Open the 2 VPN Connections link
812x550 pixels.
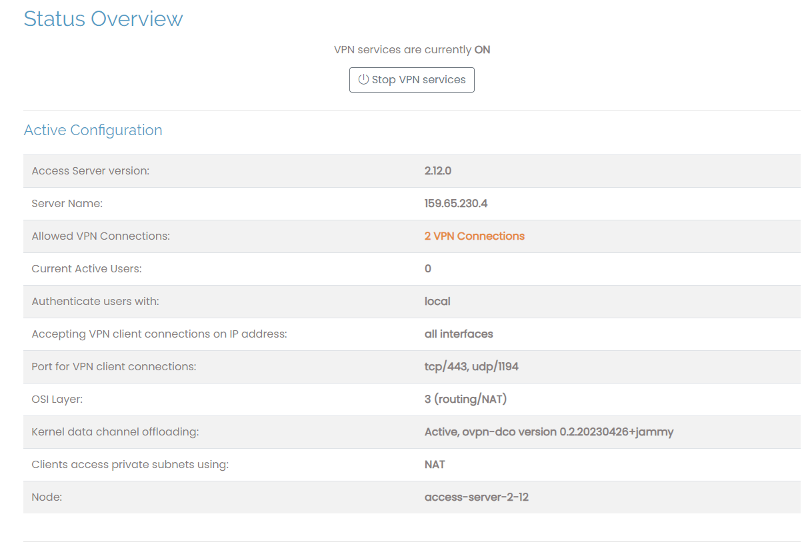tap(474, 236)
